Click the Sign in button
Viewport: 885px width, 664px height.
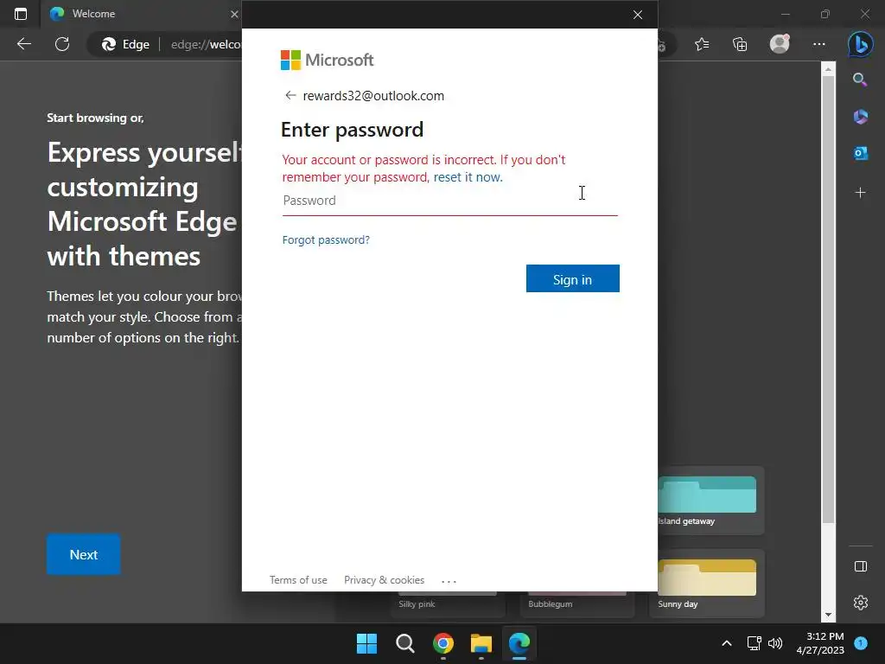coord(572,279)
